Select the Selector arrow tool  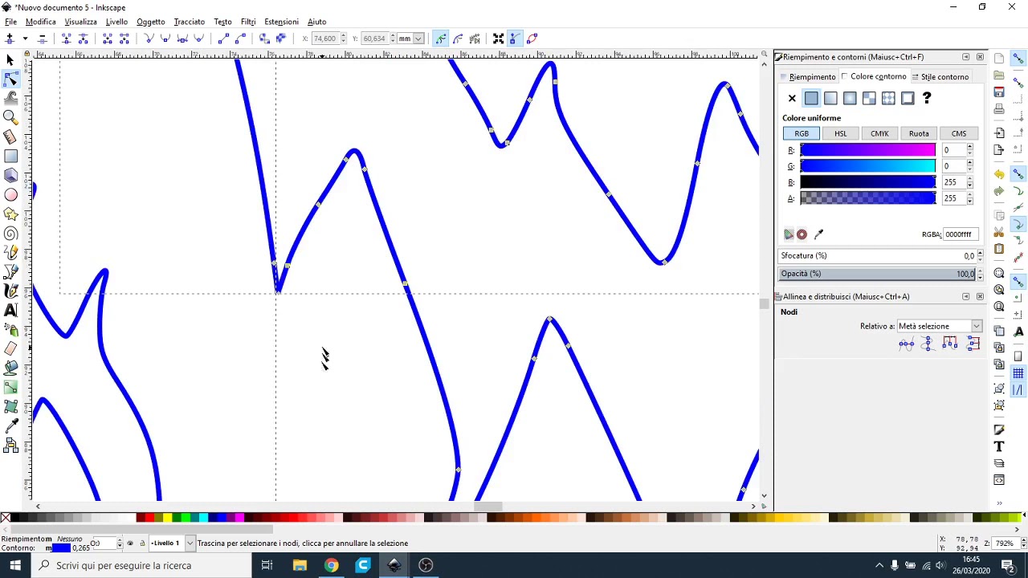pos(10,59)
